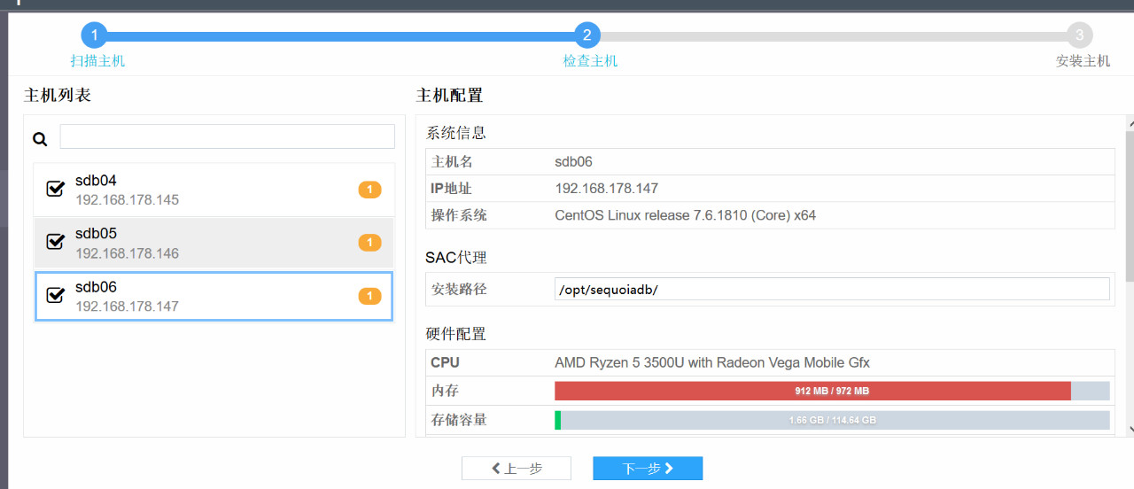The image size is (1134, 489).
Task: Click the orange badge on sdb05
Action: (369, 243)
